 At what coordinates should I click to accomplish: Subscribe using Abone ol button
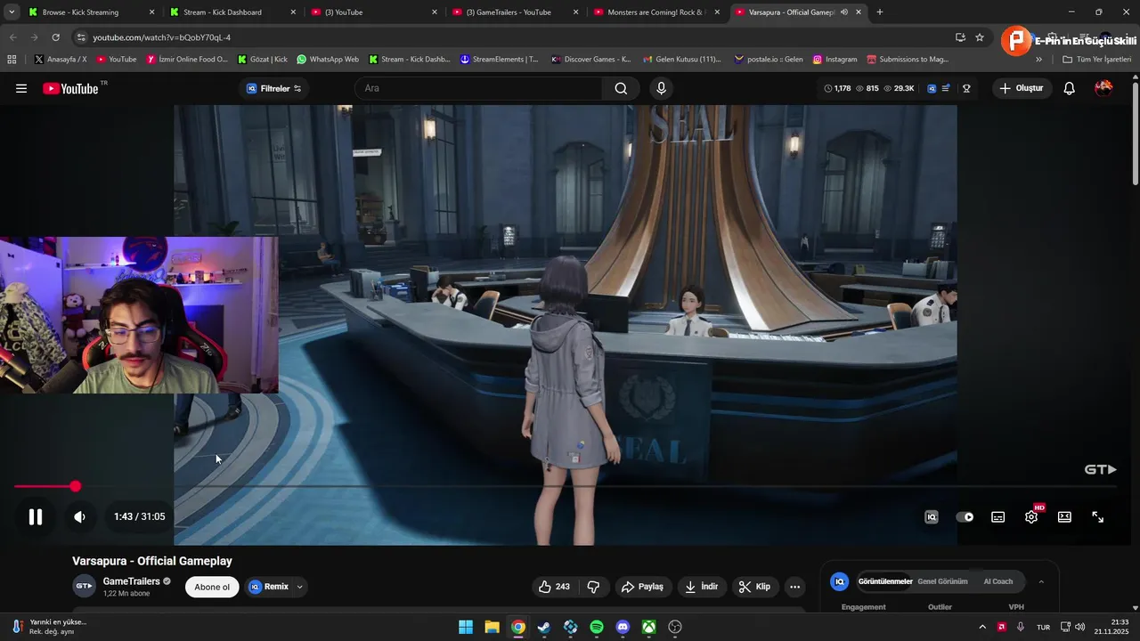tap(212, 587)
